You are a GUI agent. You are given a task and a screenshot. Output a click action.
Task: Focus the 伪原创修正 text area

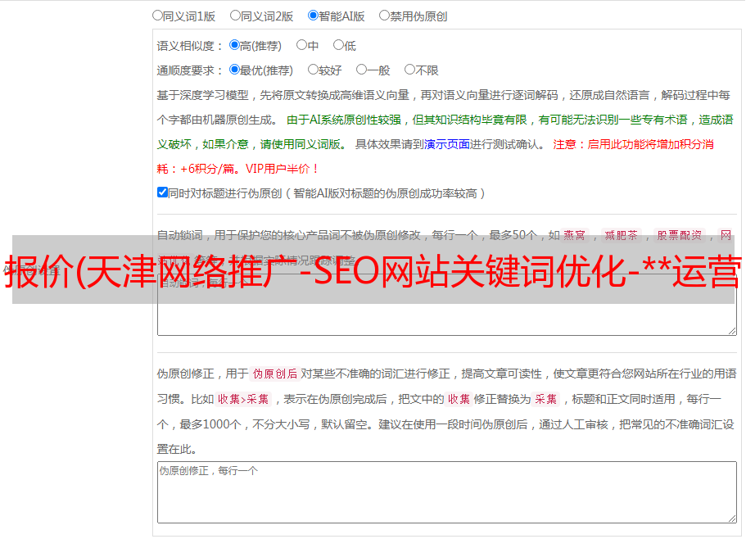pyautogui.click(x=446, y=492)
